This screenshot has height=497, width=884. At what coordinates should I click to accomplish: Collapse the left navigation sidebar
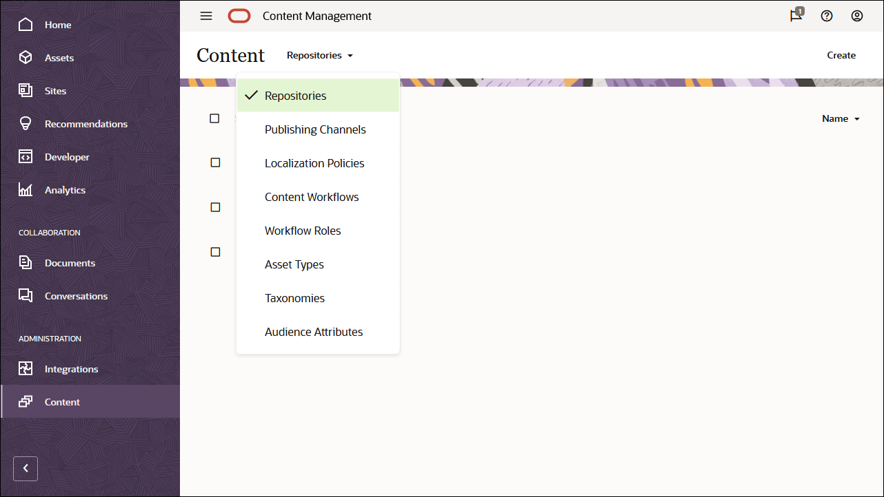(25, 468)
